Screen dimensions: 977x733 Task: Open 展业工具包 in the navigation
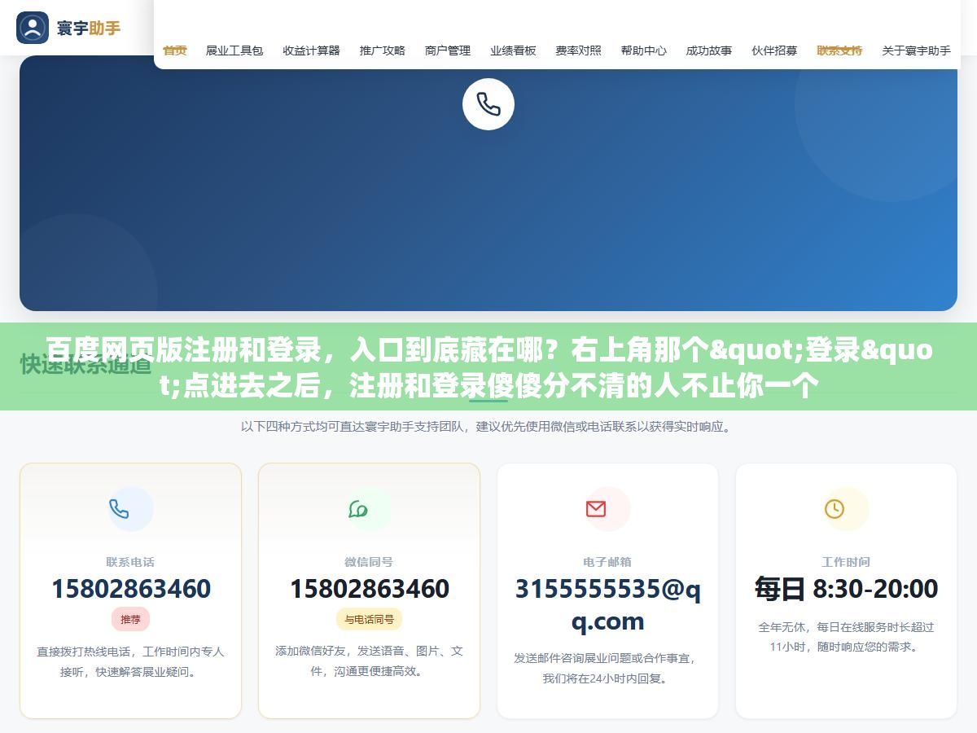tap(234, 50)
